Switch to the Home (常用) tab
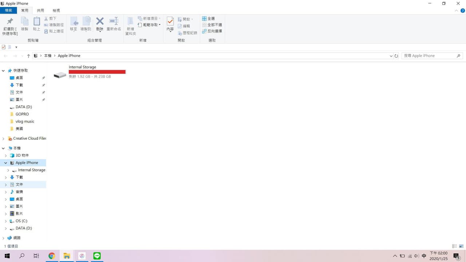This screenshot has height=262, width=466. 25,11
